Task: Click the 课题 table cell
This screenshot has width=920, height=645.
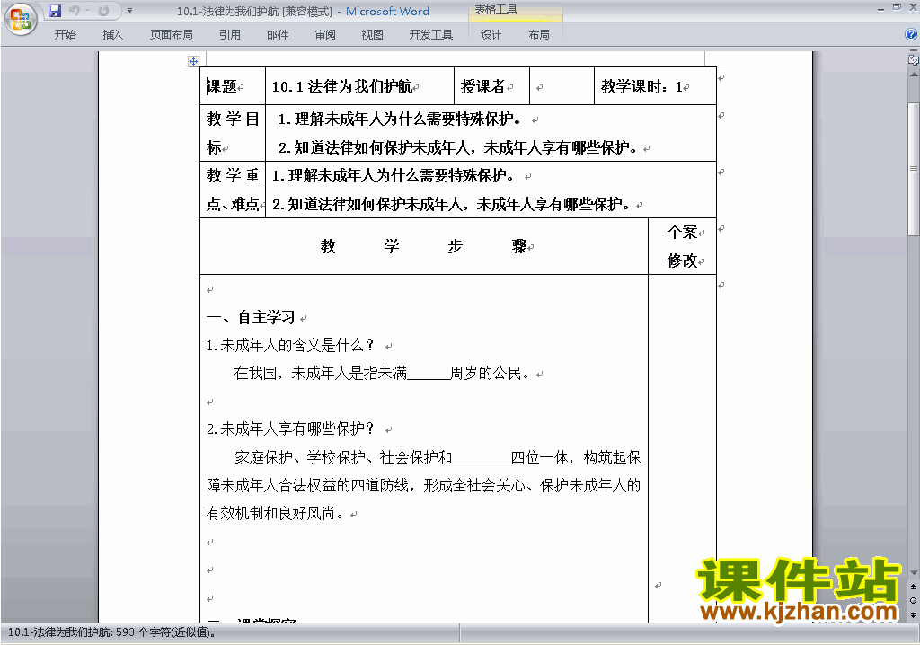Action: 233,86
